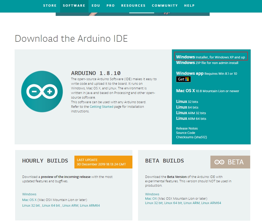Click the Get Microsoft Store badge
The image size is (262, 224).
183,79
